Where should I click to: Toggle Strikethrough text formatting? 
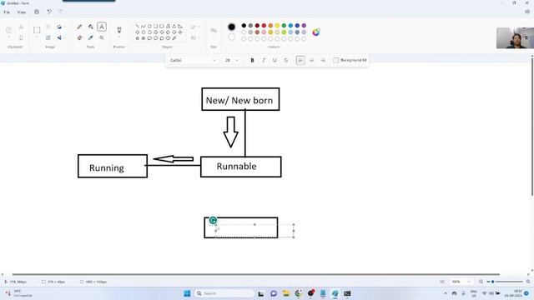285,60
